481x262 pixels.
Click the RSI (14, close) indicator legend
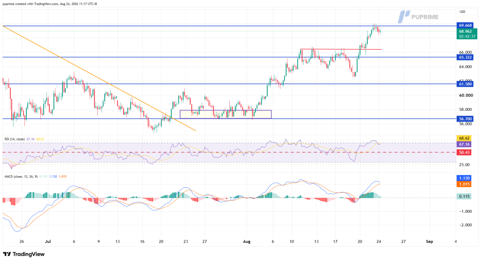[x=15, y=139]
